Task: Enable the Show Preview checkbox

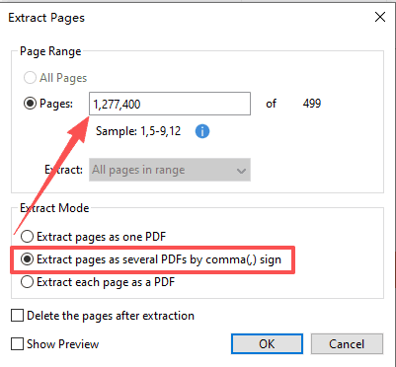Action: (17, 344)
